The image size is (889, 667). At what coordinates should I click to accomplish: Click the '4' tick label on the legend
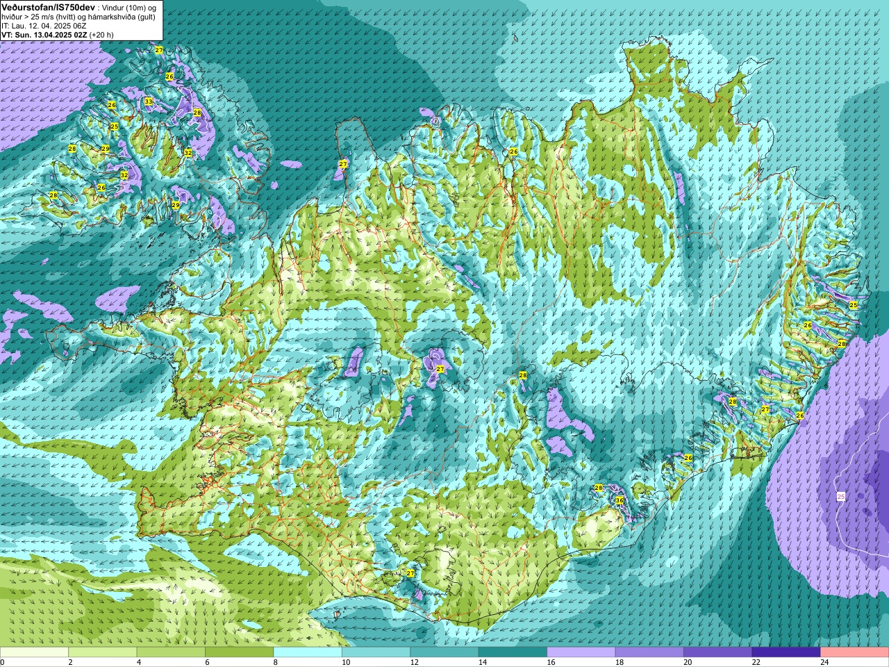click(x=139, y=662)
